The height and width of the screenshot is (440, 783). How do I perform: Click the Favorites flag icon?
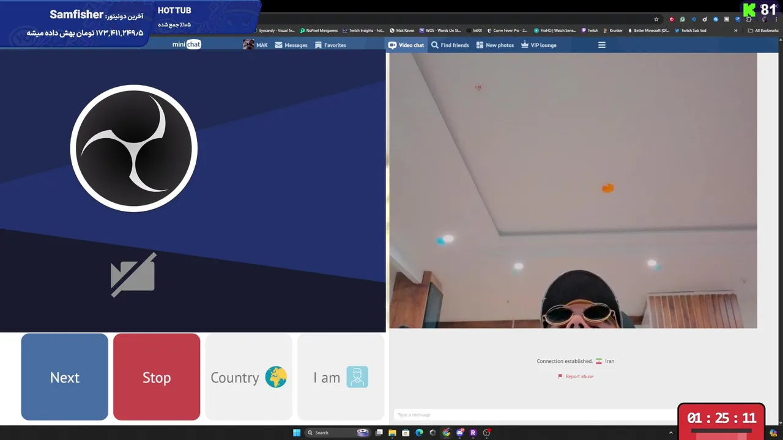tap(318, 45)
